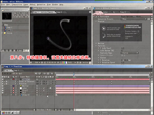
Task: Toggle Particular effect enable switch
Action: tap(96, 17)
